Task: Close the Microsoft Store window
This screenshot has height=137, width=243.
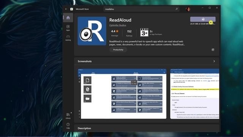Action: (x=217, y=8)
